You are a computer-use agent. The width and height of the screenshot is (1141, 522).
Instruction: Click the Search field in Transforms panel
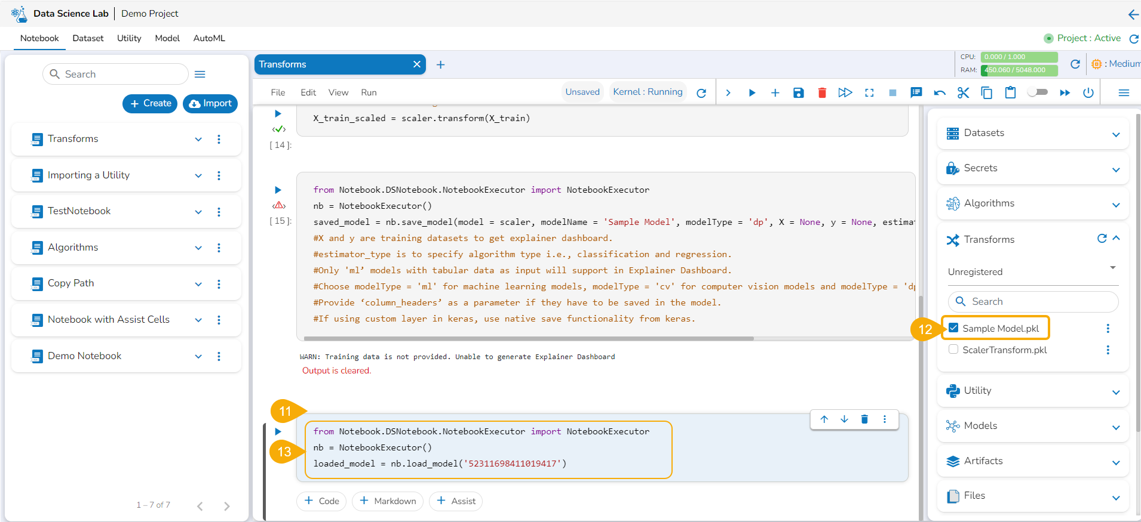tap(1039, 302)
